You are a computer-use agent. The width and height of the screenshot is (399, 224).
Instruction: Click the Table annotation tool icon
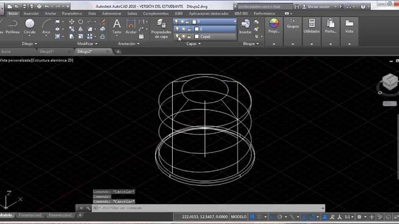(x=142, y=37)
